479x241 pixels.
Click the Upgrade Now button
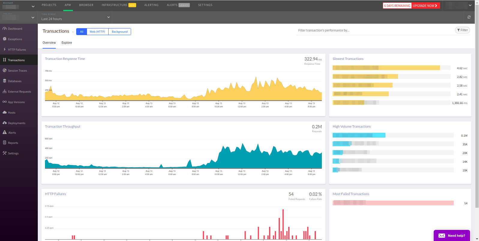[425, 6]
